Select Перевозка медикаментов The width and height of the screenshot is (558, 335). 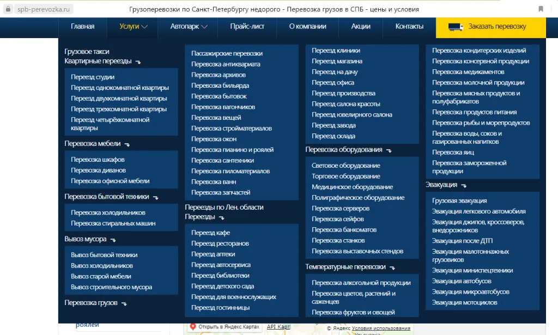coord(468,72)
